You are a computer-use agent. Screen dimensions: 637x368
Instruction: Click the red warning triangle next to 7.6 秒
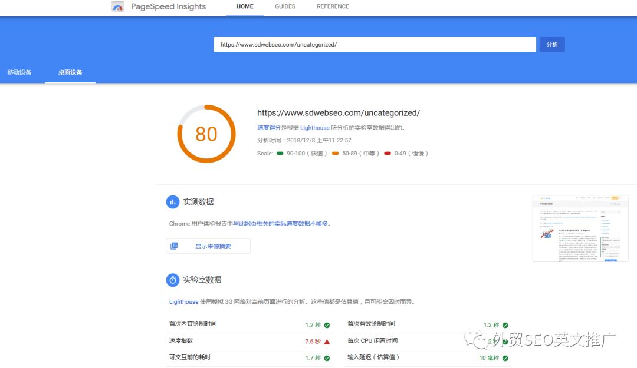click(x=327, y=342)
